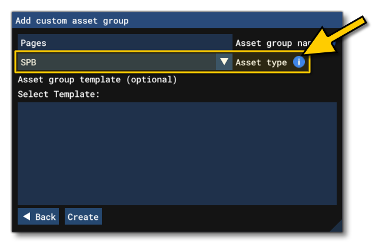Click the Pages asset group name field

coord(125,43)
